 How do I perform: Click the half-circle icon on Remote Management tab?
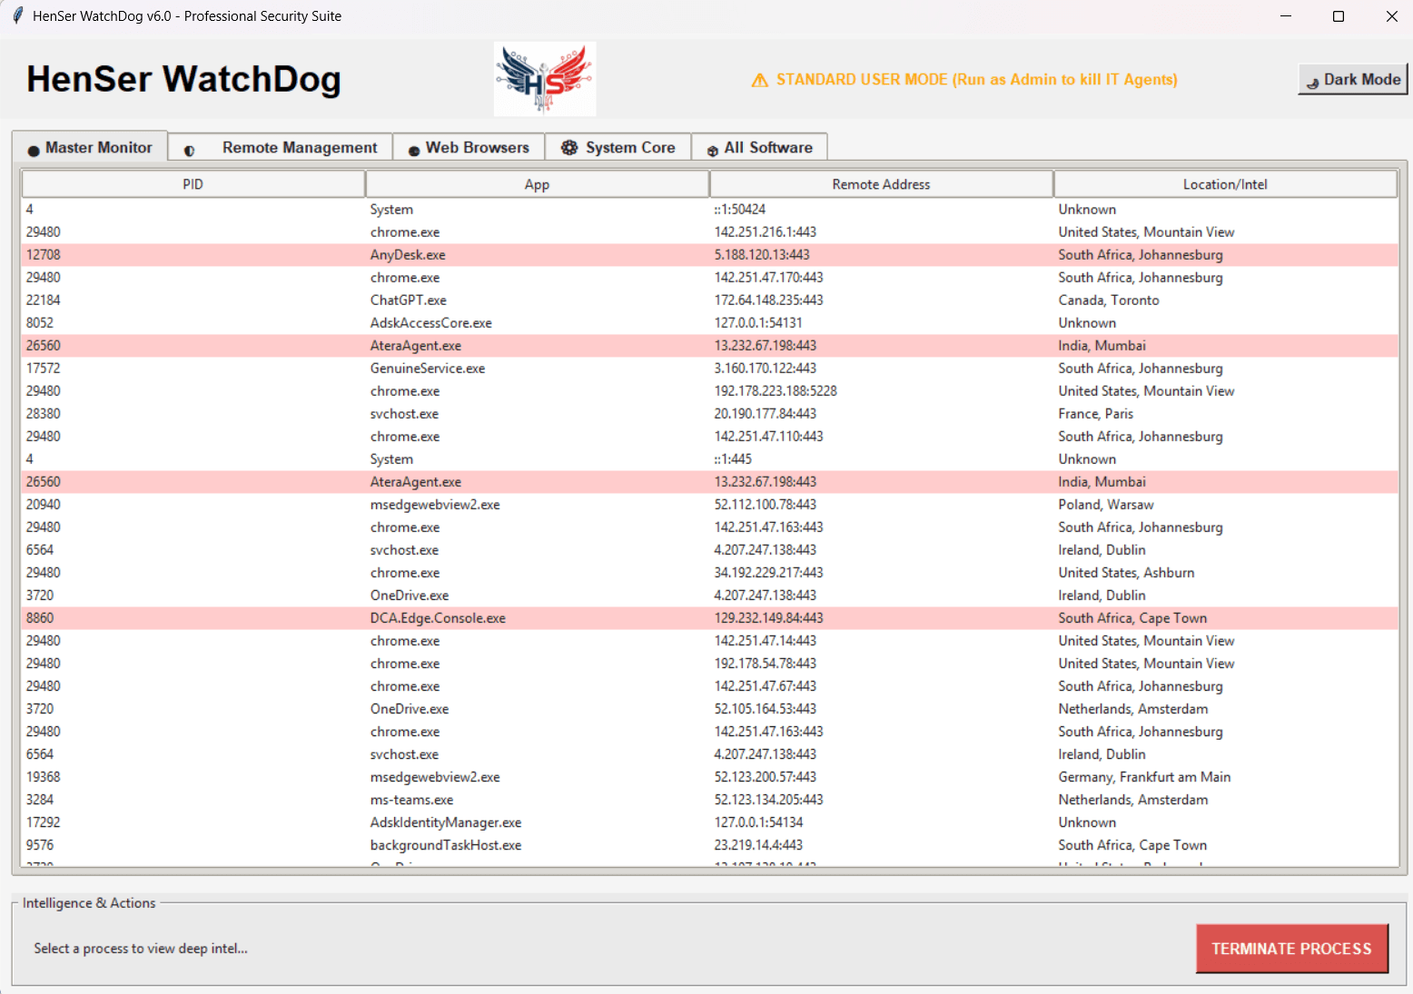point(190,151)
